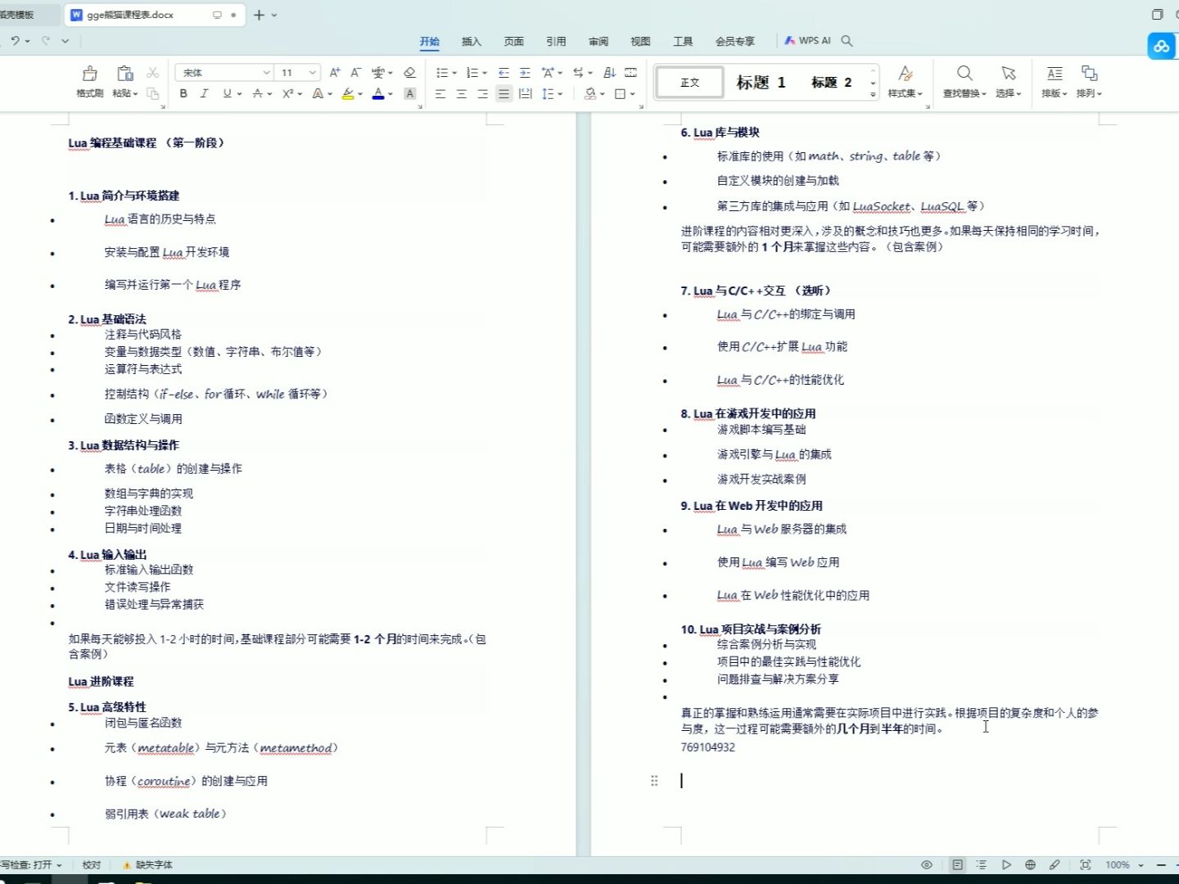Increase font size with A+ icon

(x=334, y=73)
